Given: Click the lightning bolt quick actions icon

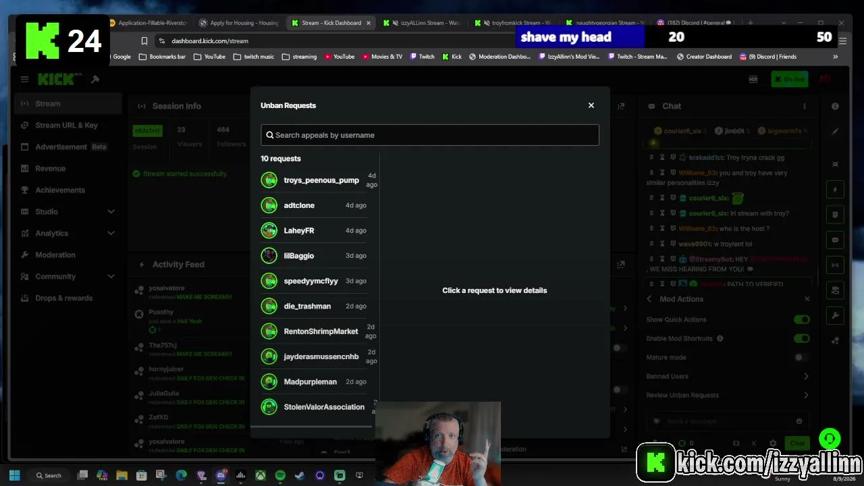Looking at the screenshot, I should click(835, 190).
